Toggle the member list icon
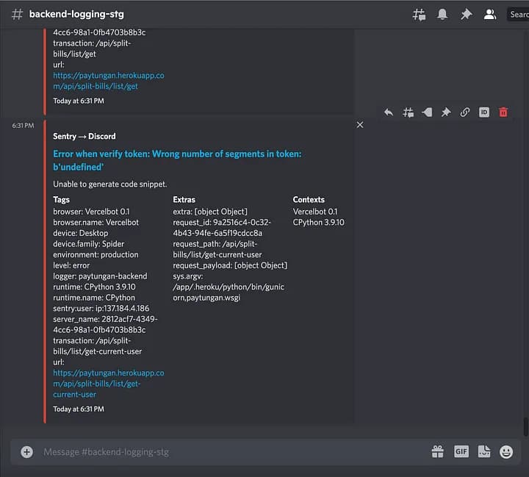 pos(489,14)
